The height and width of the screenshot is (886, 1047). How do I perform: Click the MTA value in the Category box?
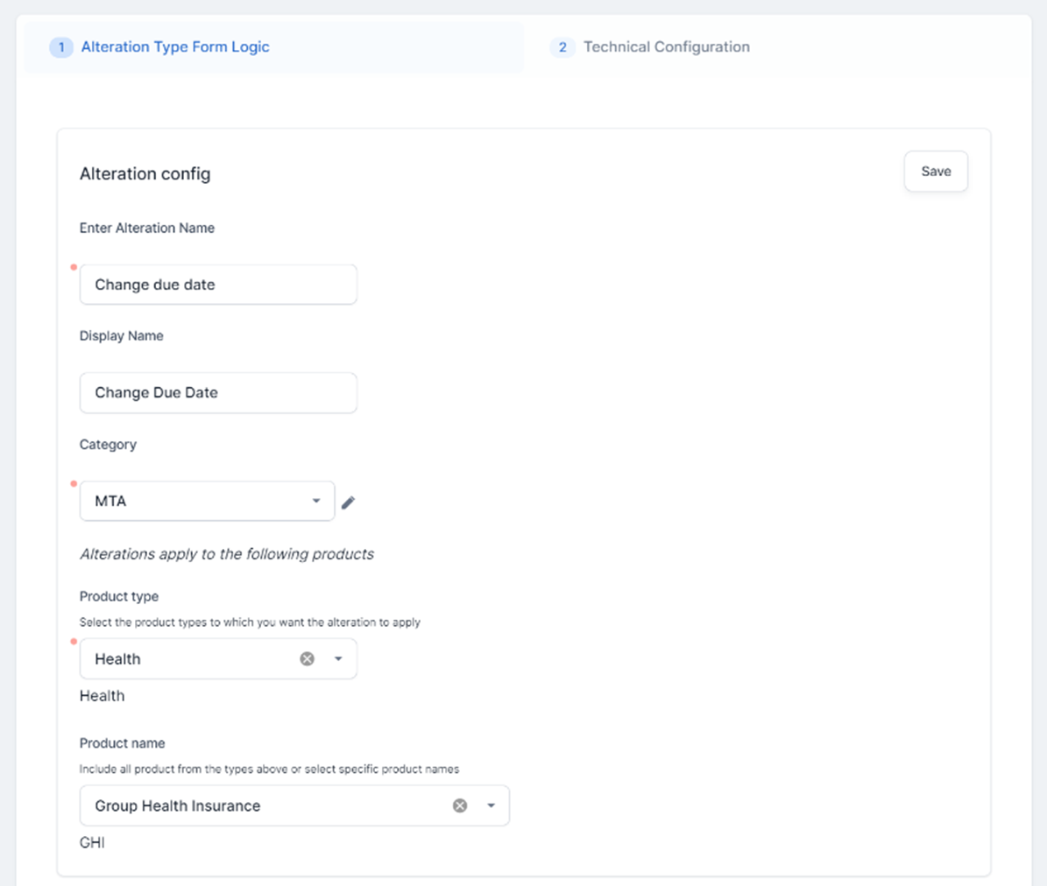pyautogui.click(x=111, y=502)
